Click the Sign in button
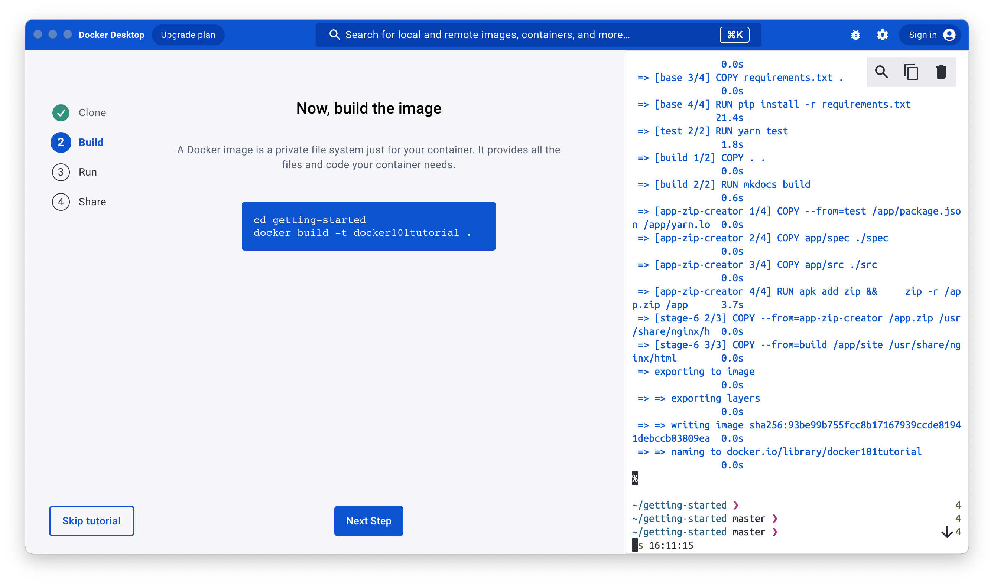Image resolution: width=994 pixels, height=585 pixels. point(922,35)
